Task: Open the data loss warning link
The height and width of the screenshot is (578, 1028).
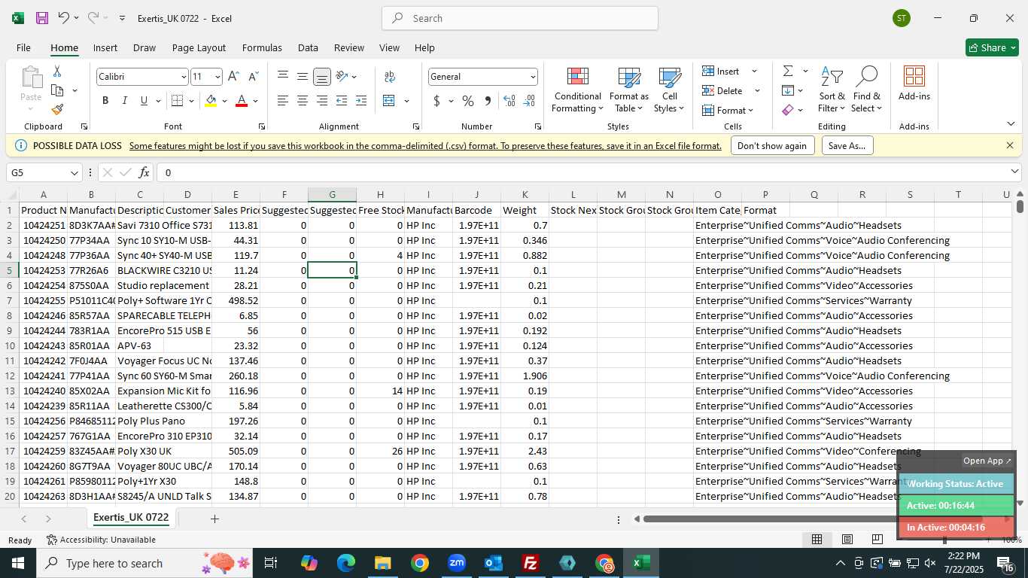Action: (x=425, y=146)
